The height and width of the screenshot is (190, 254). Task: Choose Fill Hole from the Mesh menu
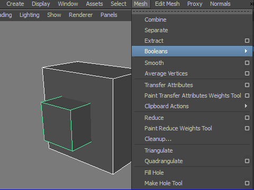(192, 173)
